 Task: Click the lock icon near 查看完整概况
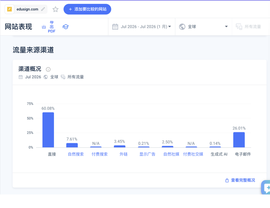pos(227,180)
